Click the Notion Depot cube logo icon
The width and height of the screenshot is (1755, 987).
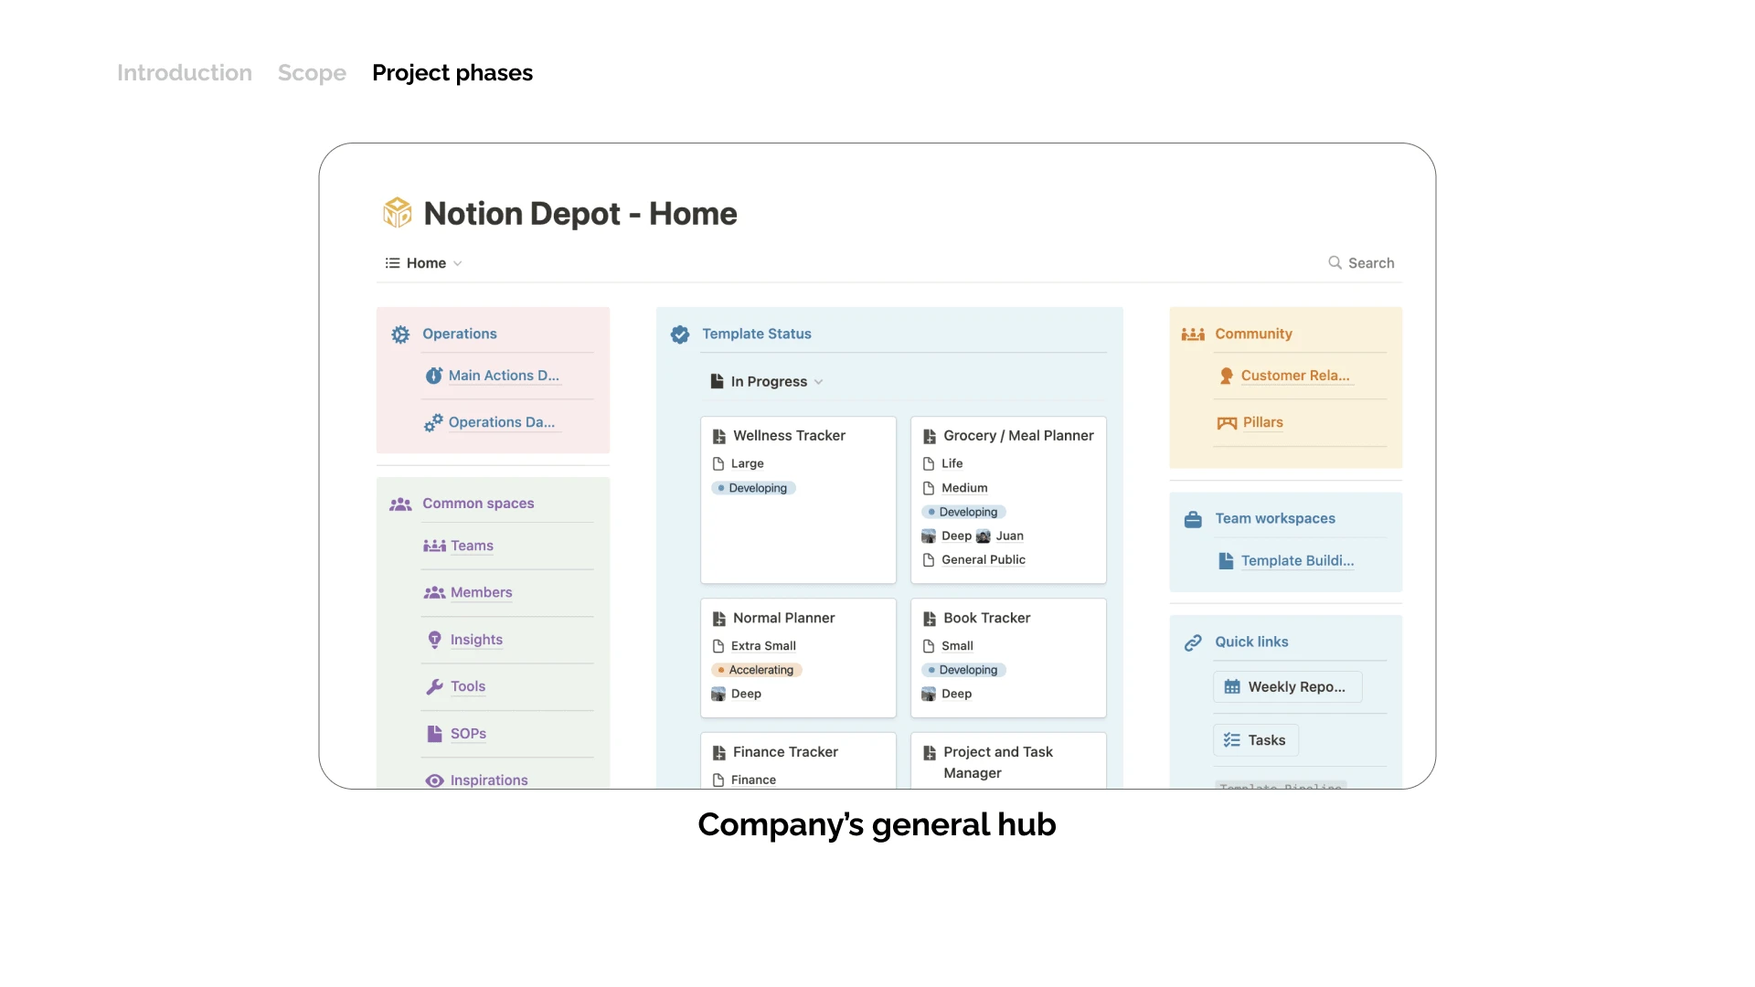(x=398, y=213)
